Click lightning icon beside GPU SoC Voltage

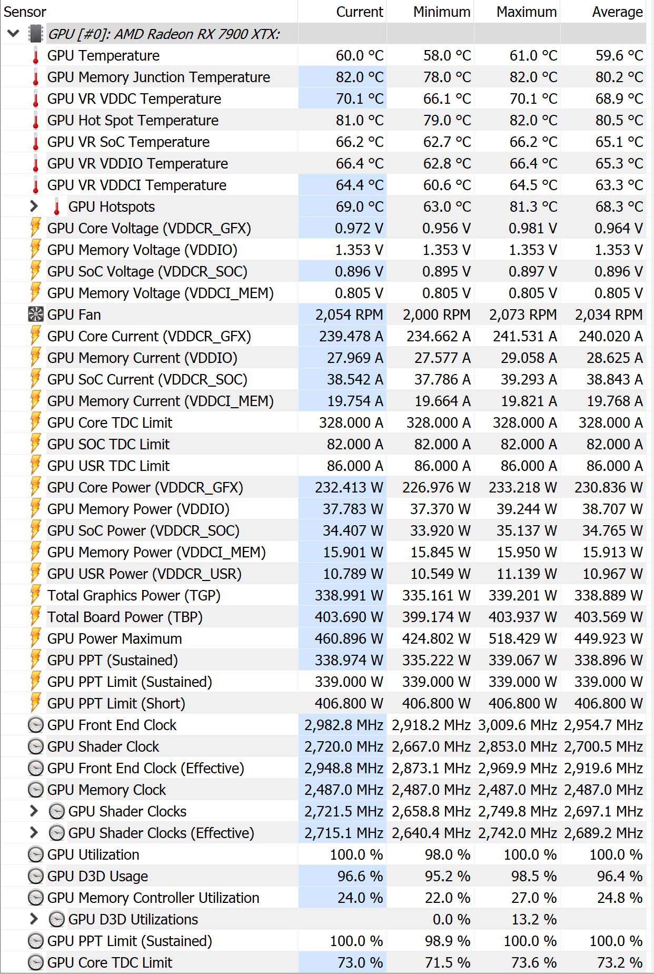(x=36, y=271)
